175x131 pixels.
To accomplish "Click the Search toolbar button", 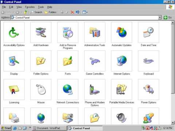I will [36, 12].
